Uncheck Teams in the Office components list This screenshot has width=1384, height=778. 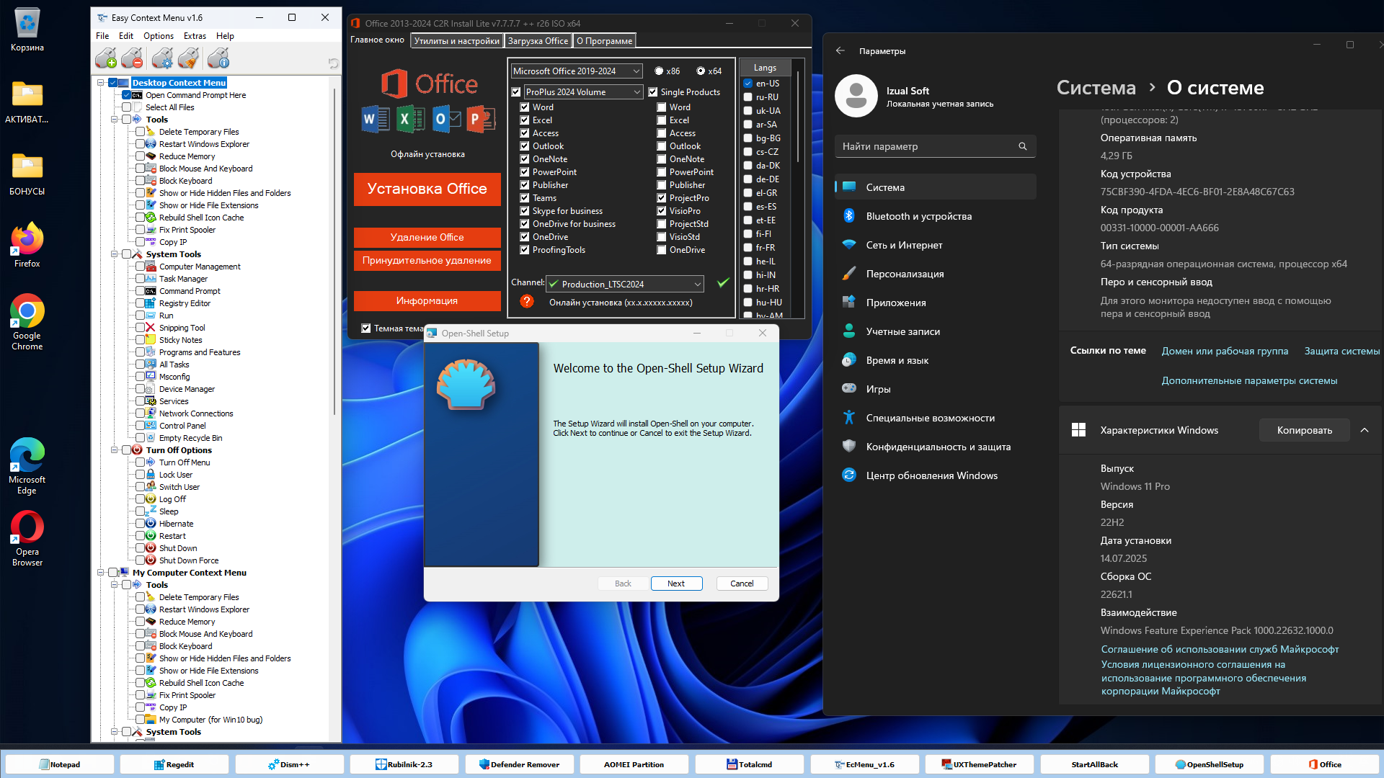coord(525,198)
